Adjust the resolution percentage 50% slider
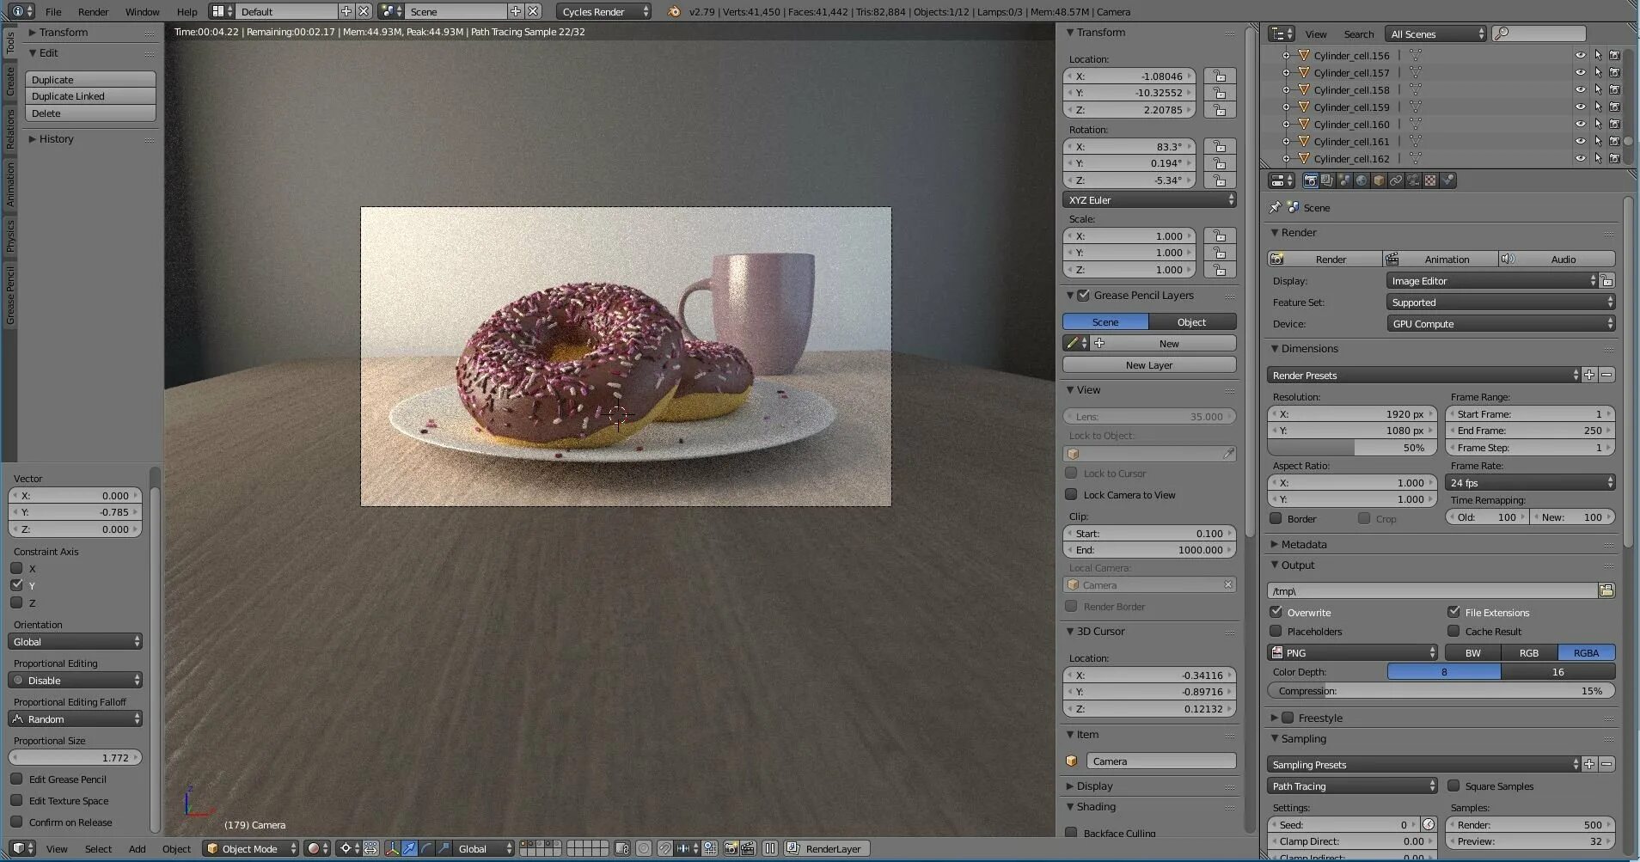 (x=1352, y=447)
